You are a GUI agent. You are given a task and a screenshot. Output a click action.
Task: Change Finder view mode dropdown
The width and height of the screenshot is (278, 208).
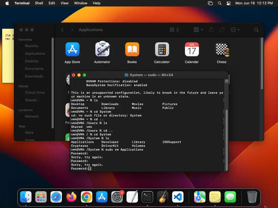tap(174, 30)
